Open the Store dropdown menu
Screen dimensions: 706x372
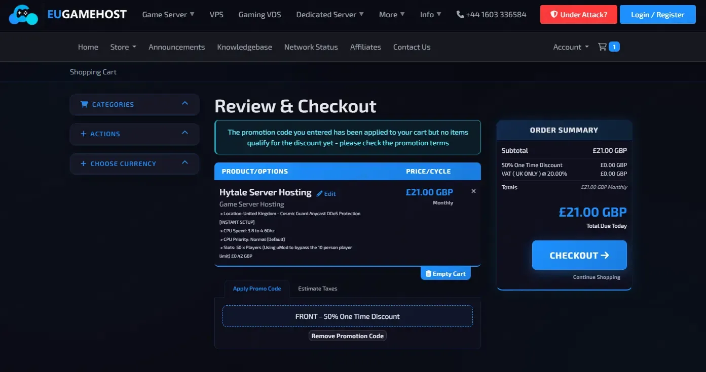click(123, 47)
